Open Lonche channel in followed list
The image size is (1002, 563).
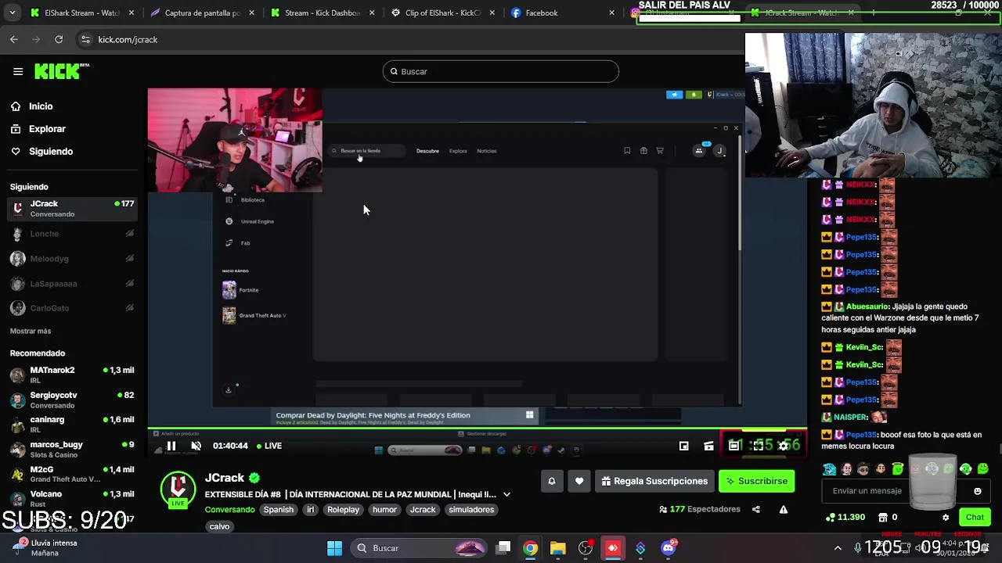pos(72,234)
